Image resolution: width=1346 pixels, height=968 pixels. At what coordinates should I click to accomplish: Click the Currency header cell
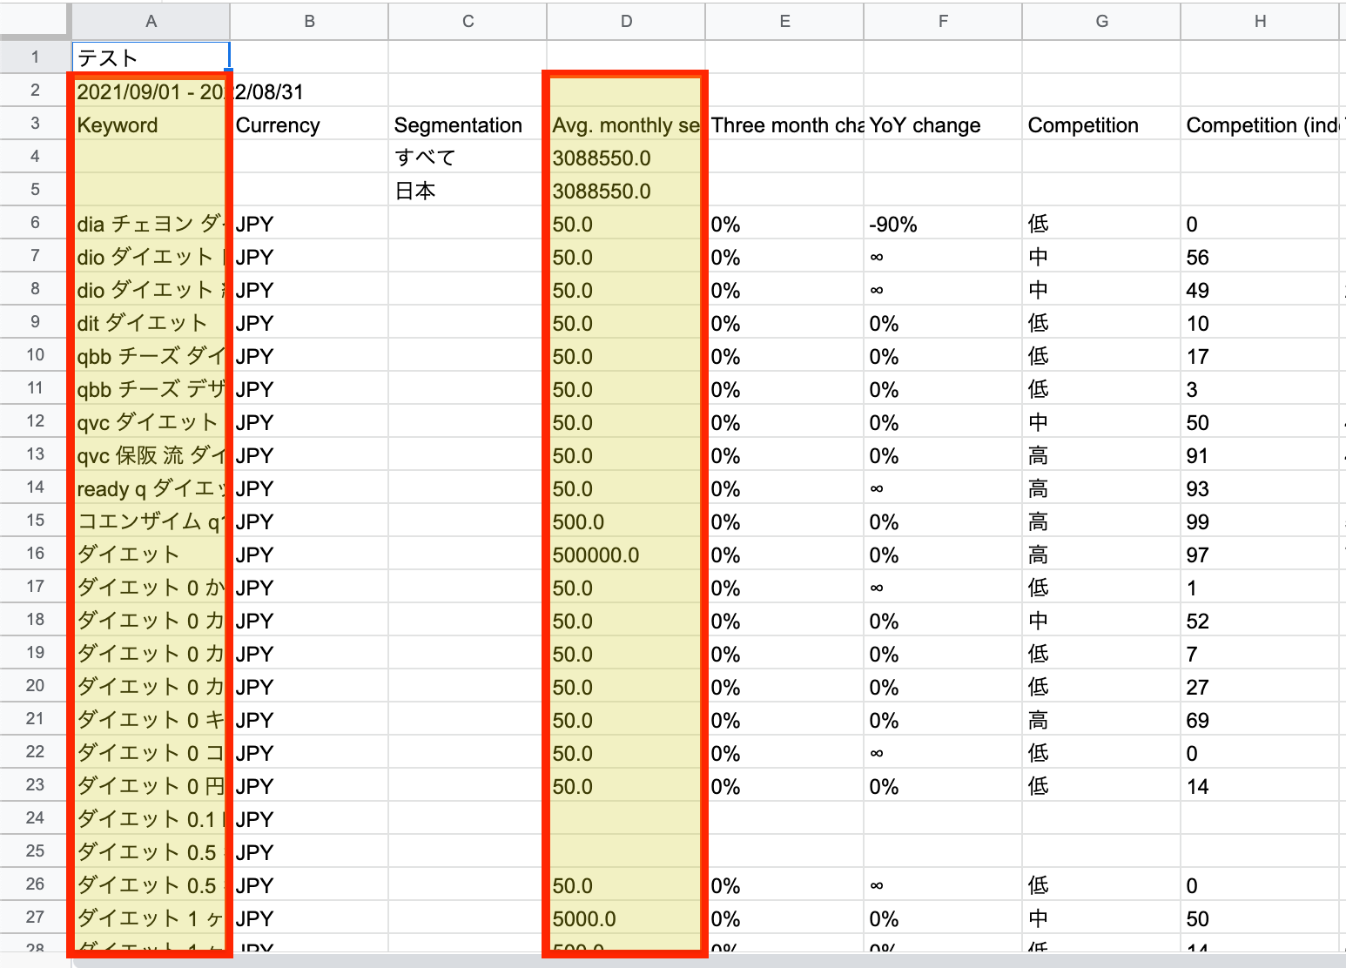309,124
